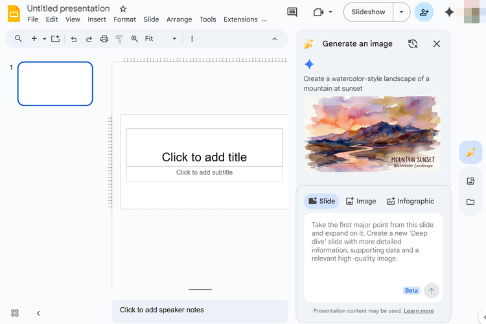Open the Gemini sparkle icon
Screen dimensions: 486x324
click(x=449, y=12)
